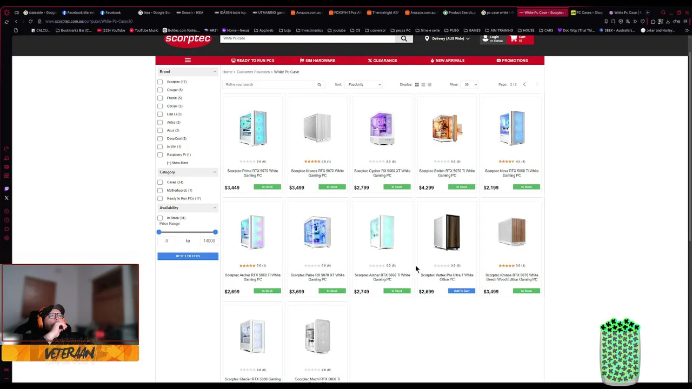Tick the Cougar (5) brand checkbox

160,90
